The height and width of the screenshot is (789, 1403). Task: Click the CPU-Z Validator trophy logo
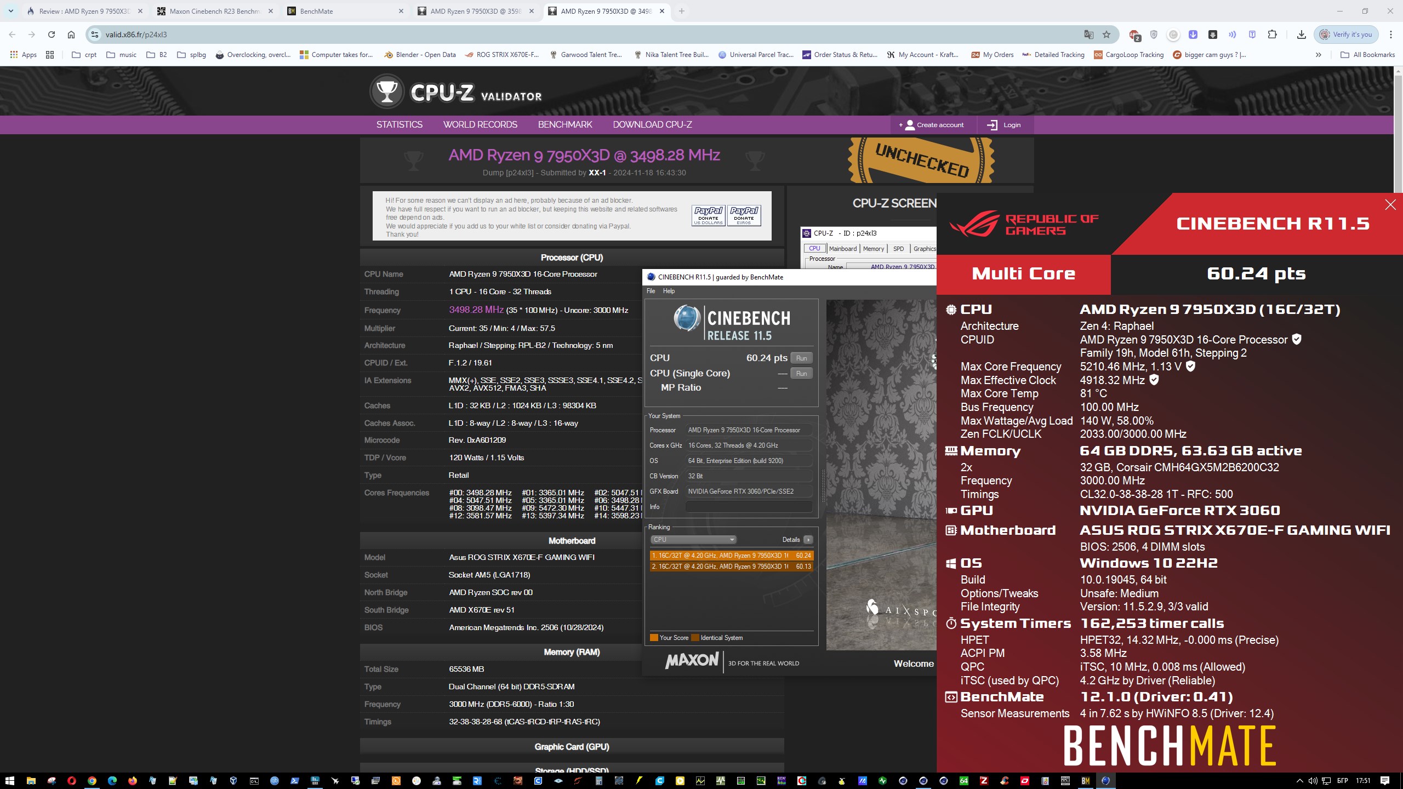pyautogui.click(x=386, y=92)
